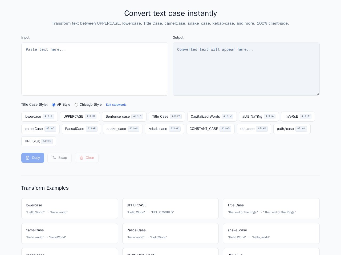Select the Chicago Style radio button

(x=76, y=105)
